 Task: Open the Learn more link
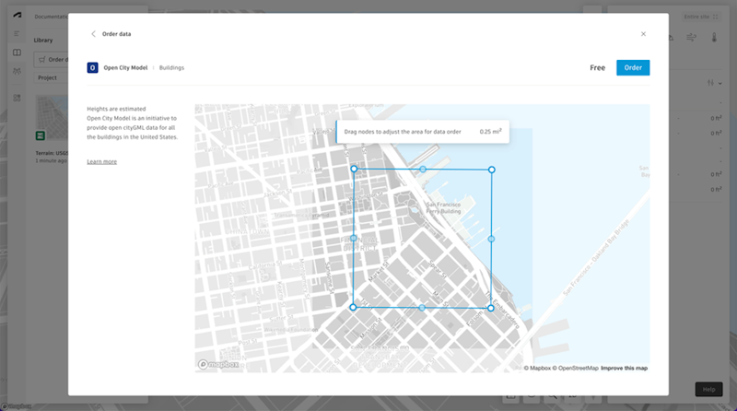tap(102, 162)
